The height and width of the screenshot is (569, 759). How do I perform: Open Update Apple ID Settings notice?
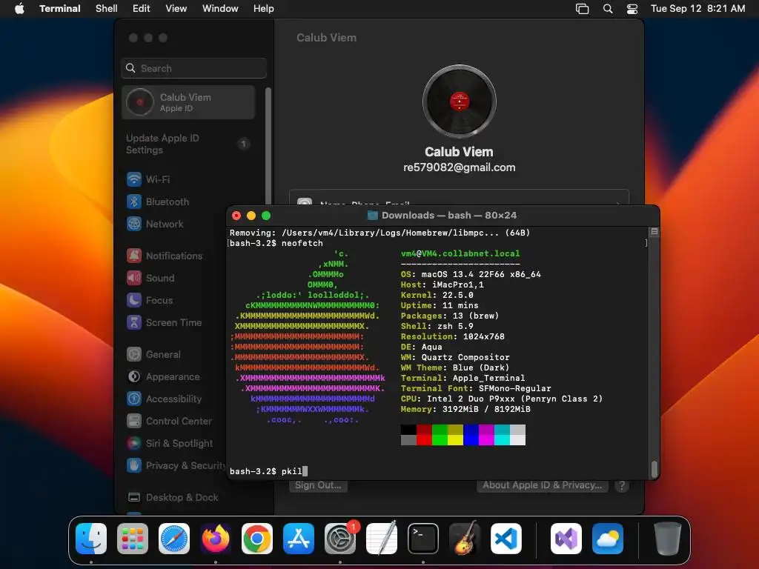(x=189, y=144)
